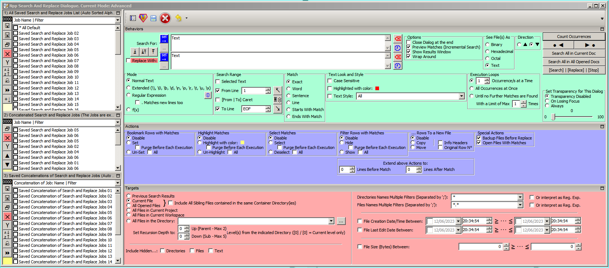Click the black down triangle in concatenated jobs list 2

[7, 165]
